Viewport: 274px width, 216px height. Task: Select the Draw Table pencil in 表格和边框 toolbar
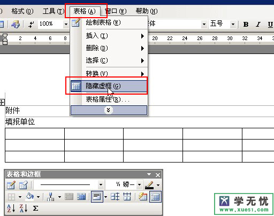coord(11,185)
